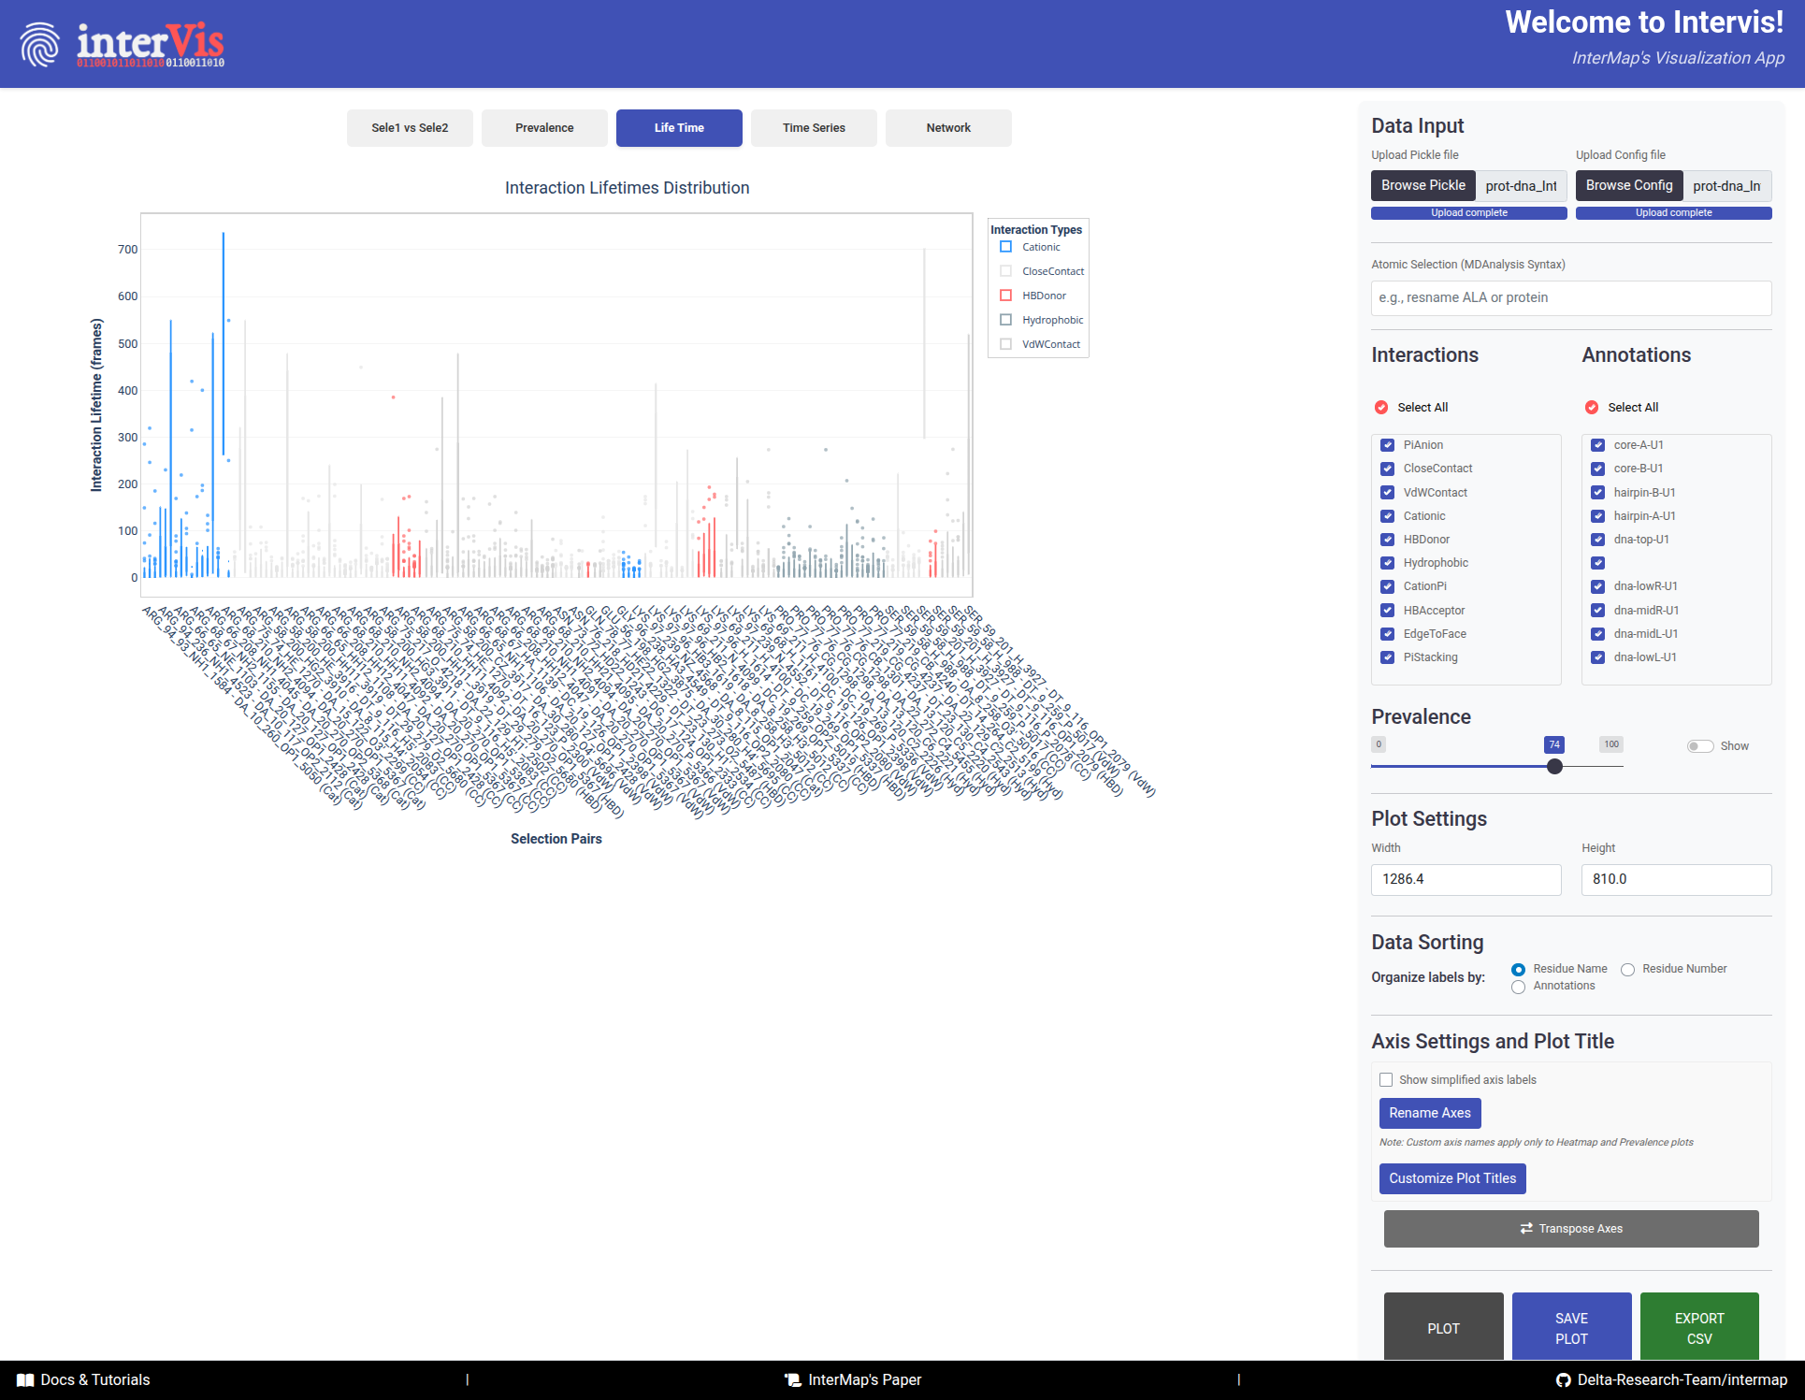Switch to the Time Series tab

click(x=814, y=128)
